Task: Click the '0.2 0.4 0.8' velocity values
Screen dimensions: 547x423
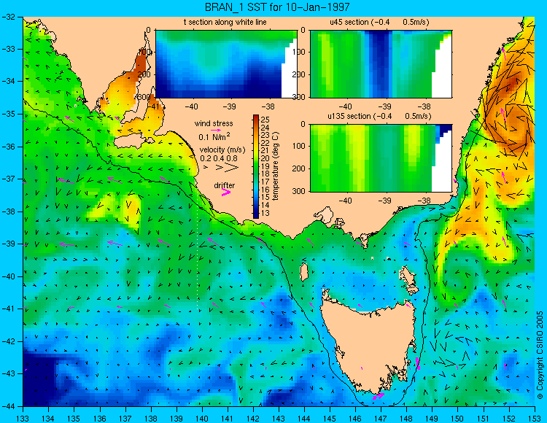Action: (218, 158)
